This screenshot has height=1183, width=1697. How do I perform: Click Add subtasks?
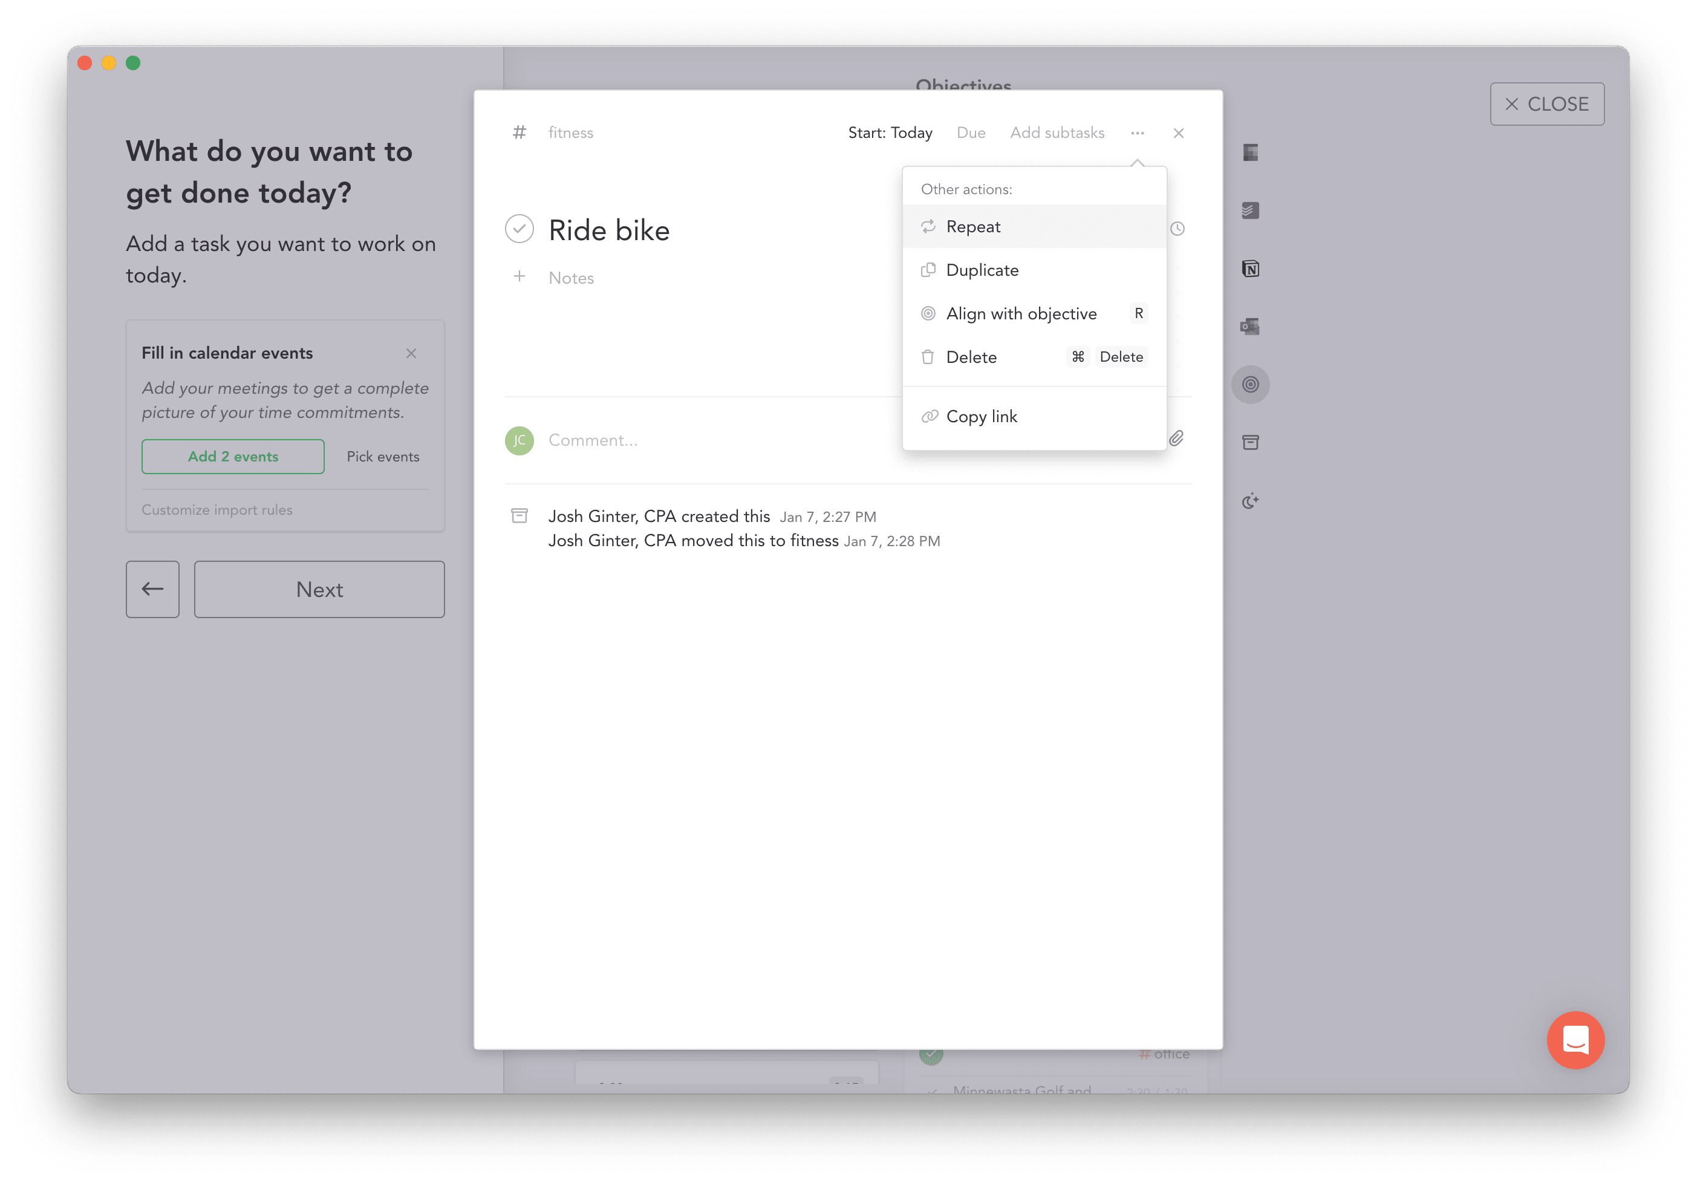pos(1057,132)
